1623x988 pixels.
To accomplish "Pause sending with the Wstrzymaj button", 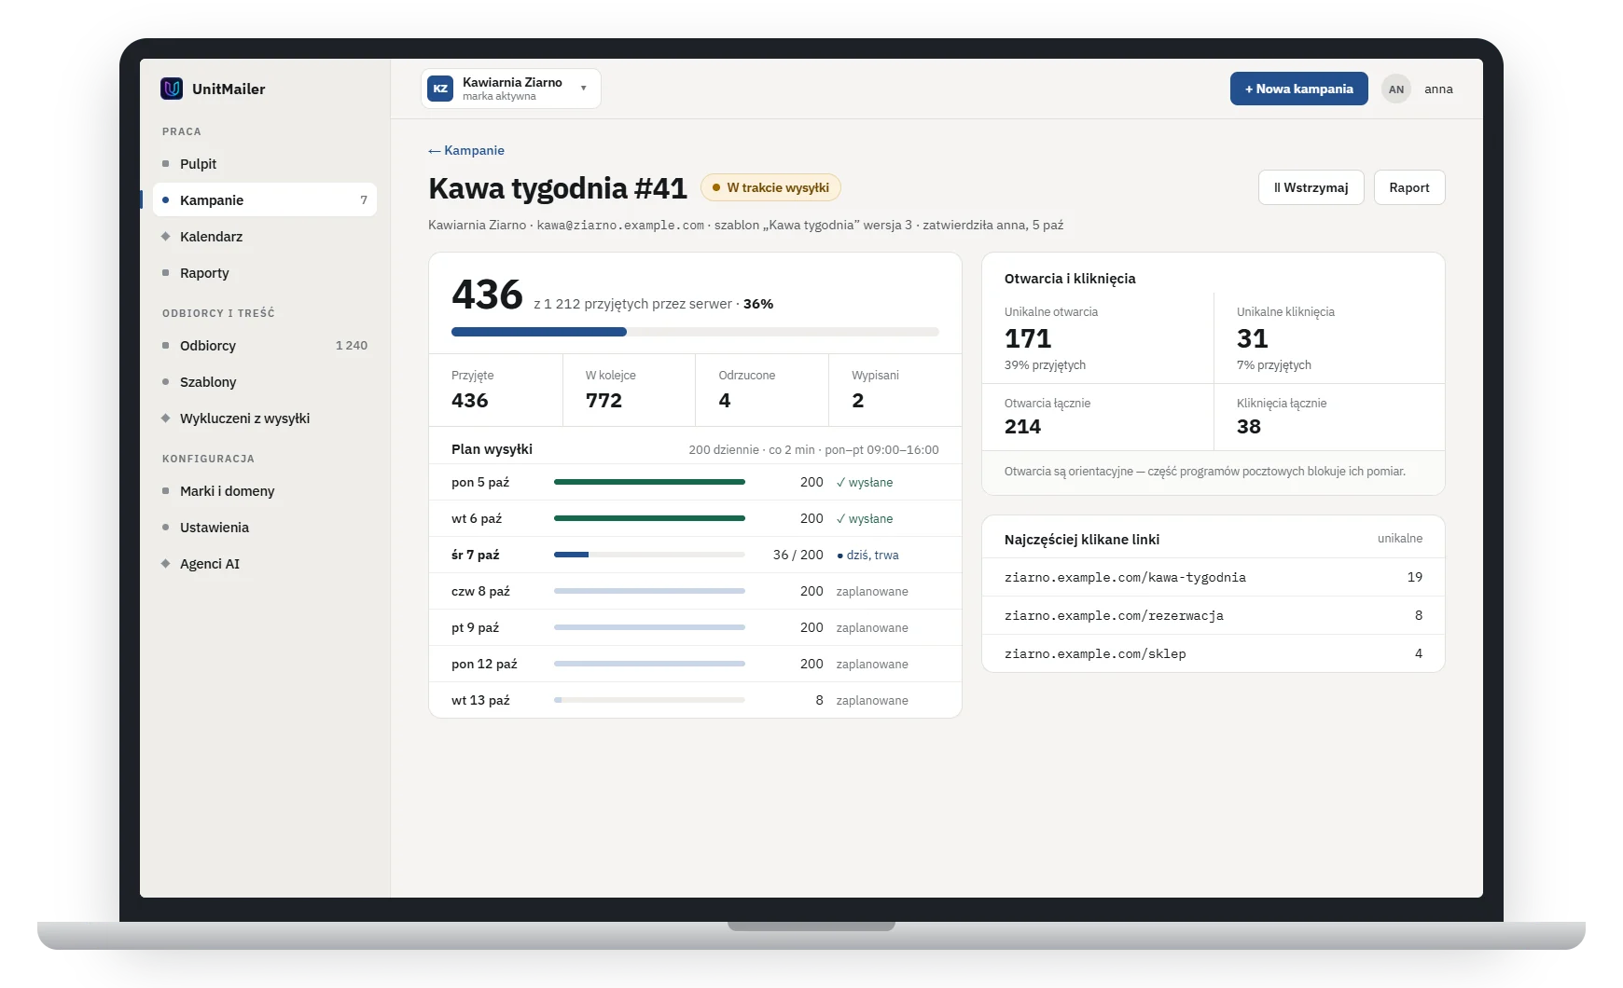I will pyautogui.click(x=1311, y=187).
